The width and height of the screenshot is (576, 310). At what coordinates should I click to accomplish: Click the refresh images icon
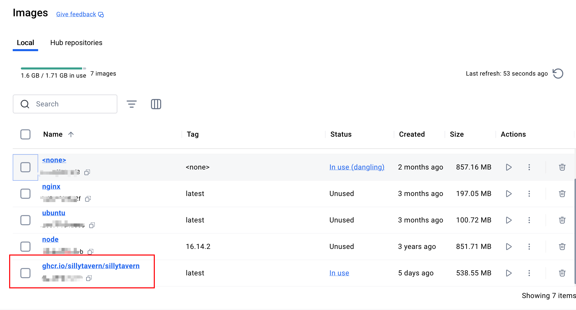[558, 74]
